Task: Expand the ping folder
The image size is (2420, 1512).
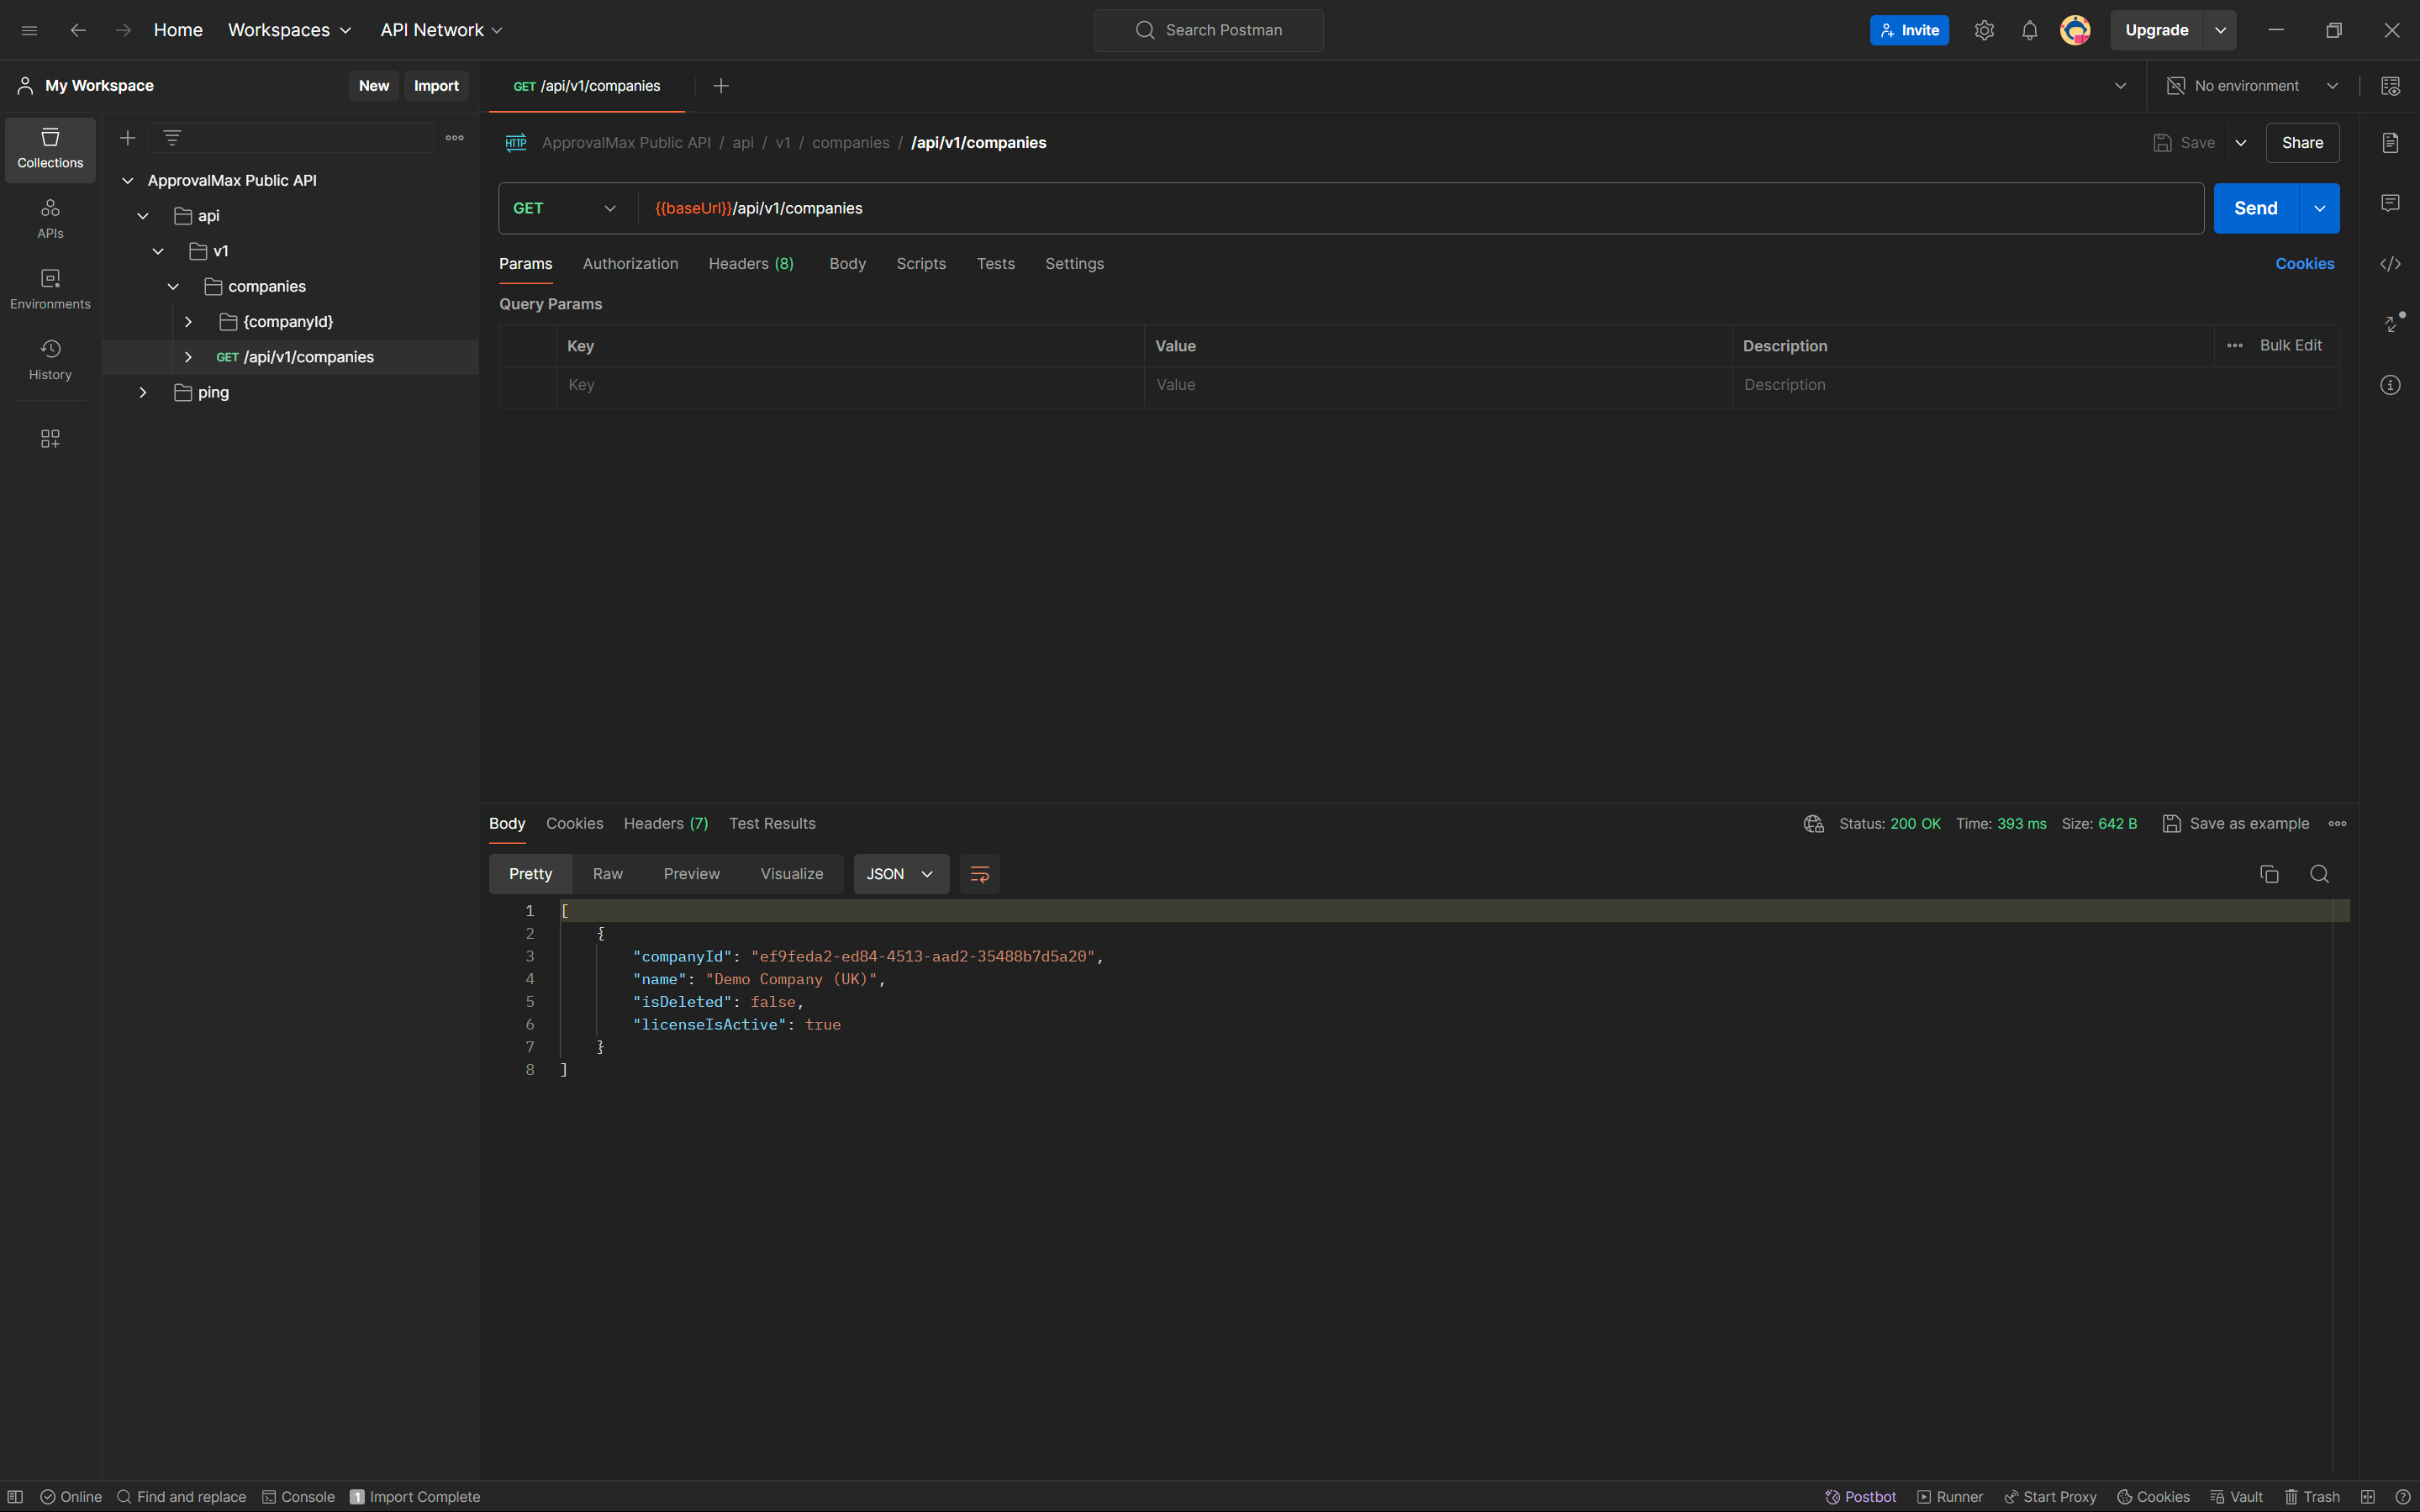Action: (143, 393)
